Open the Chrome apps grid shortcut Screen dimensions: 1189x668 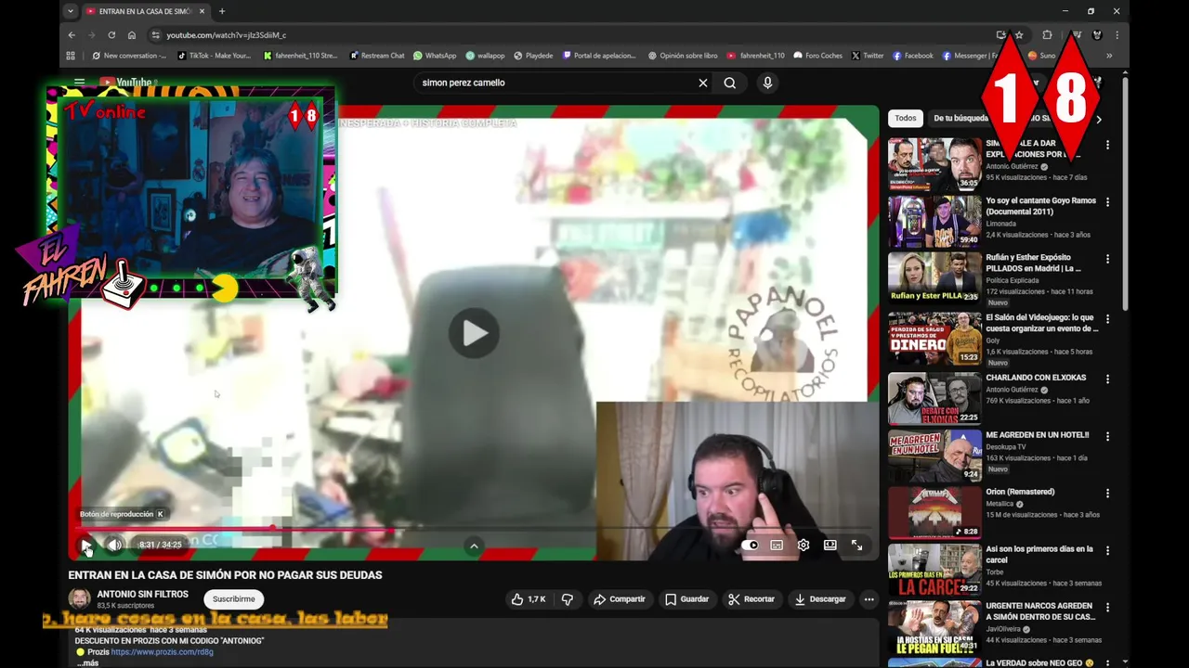click(x=71, y=56)
